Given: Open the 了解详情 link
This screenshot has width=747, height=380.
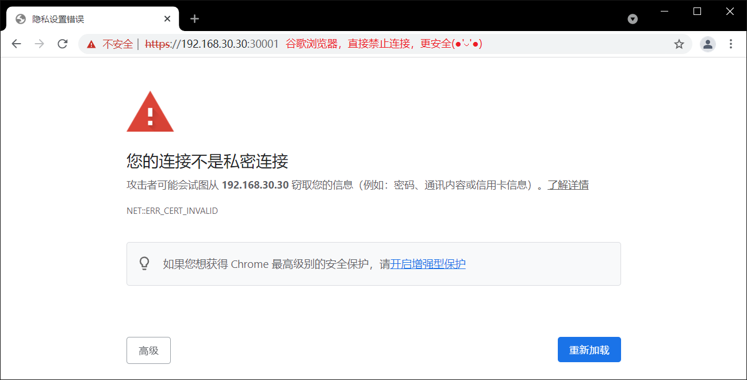Looking at the screenshot, I should tap(568, 185).
